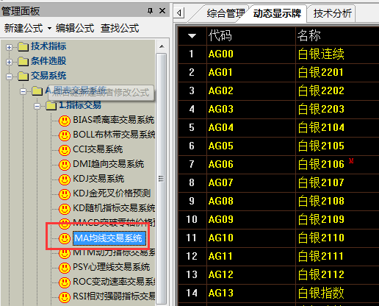The image size is (379, 306).
Task: Select PSY心理线交易系统 formula
Action: [x=112, y=267]
